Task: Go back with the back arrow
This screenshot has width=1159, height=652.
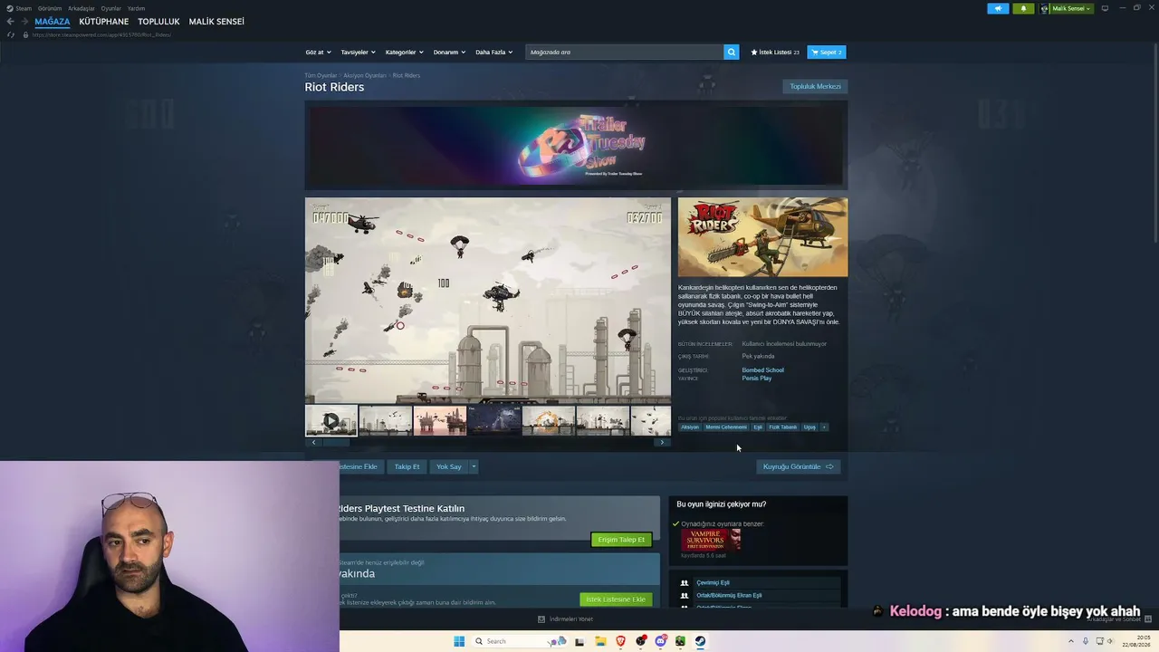Action: point(10,22)
